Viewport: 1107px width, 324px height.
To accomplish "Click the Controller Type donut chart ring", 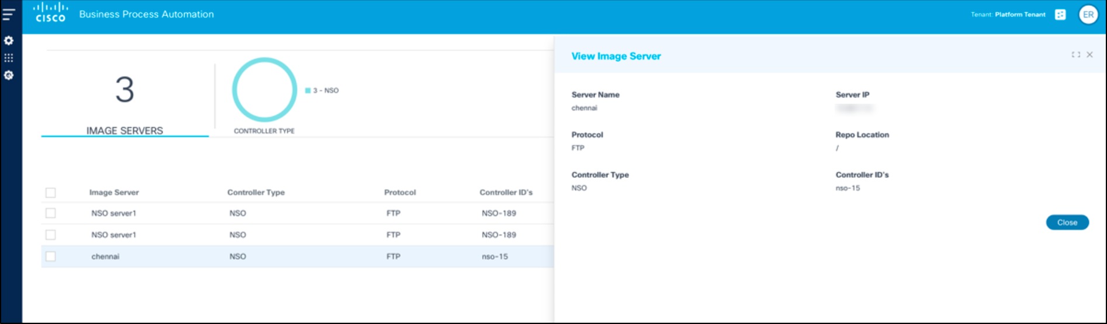I will pyautogui.click(x=235, y=90).
